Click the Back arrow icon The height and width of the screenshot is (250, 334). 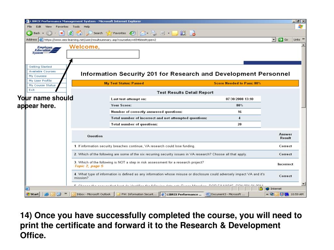click(29, 33)
